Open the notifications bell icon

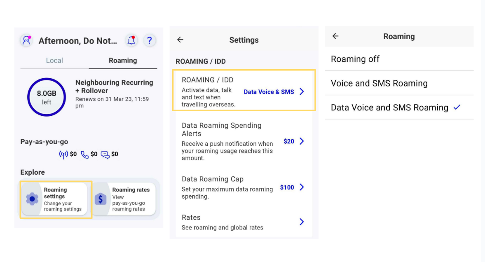(x=131, y=40)
